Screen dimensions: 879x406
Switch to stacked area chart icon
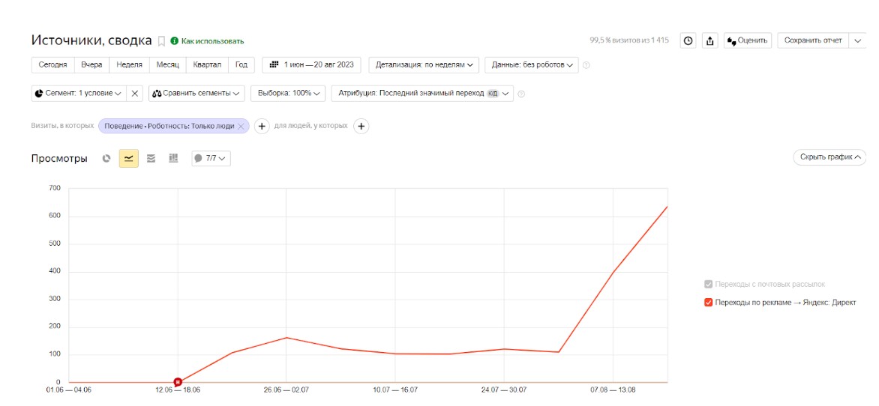click(x=151, y=159)
